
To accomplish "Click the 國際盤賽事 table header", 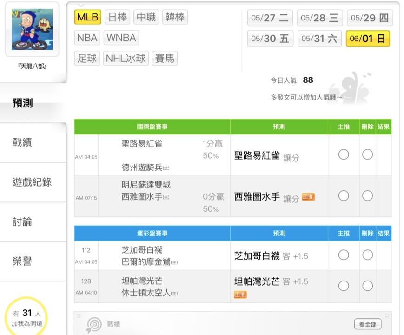I will coord(152,127).
